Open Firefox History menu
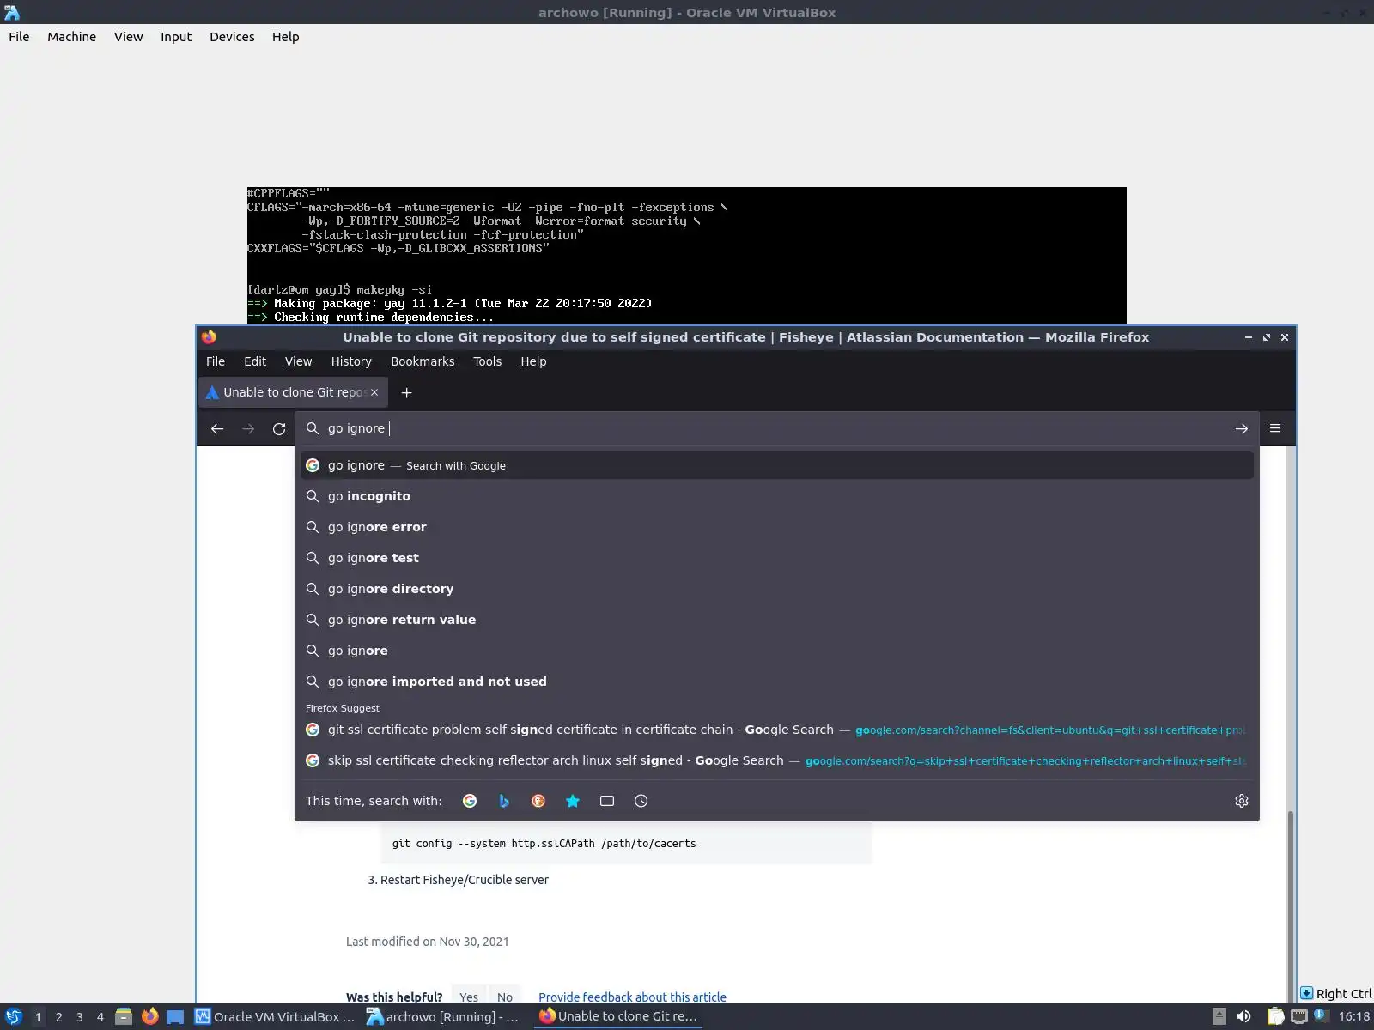 coord(351,361)
